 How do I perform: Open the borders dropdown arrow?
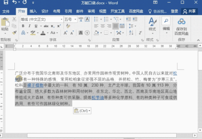(111, 33)
